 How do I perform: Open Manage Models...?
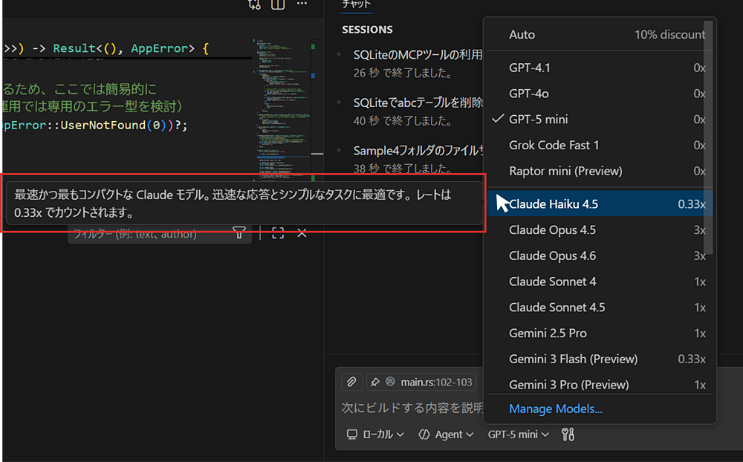(x=555, y=409)
